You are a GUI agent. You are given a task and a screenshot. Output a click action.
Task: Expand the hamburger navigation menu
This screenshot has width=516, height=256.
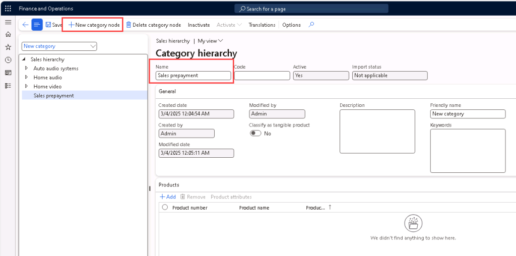pyautogui.click(x=8, y=22)
